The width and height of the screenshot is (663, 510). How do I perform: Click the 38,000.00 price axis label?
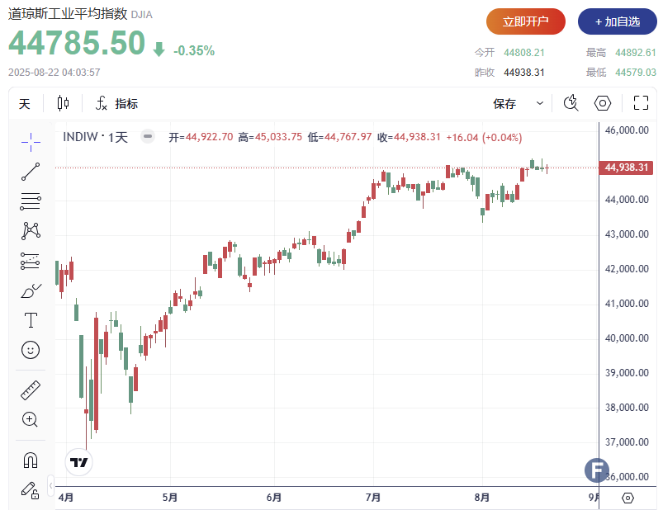627,408
